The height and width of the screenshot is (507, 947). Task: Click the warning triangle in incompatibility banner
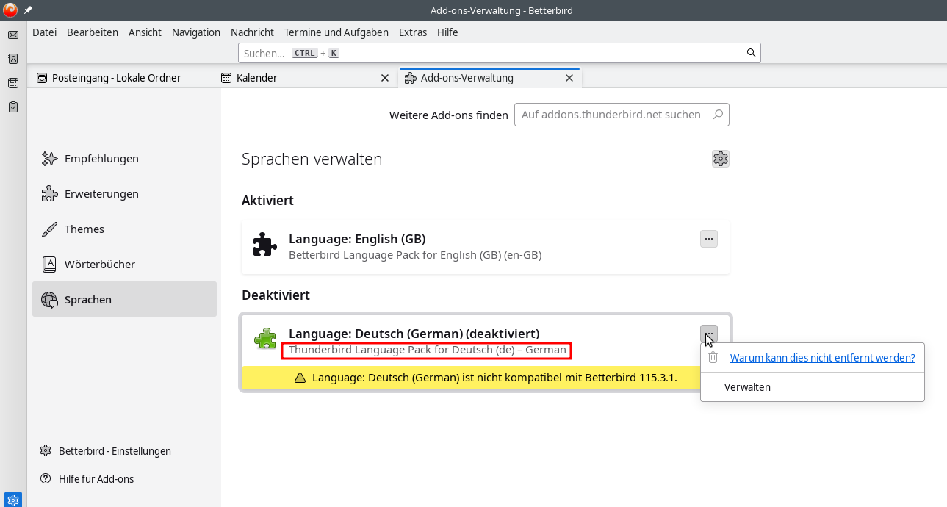[300, 378]
